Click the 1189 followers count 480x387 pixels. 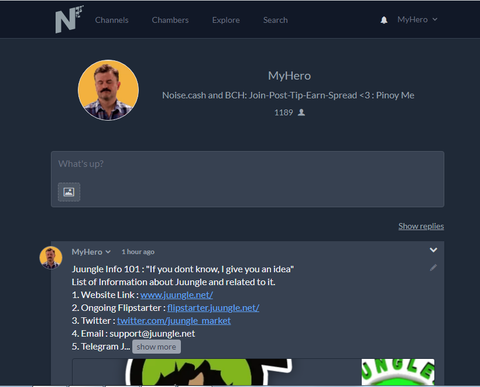[x=283, y=112]
